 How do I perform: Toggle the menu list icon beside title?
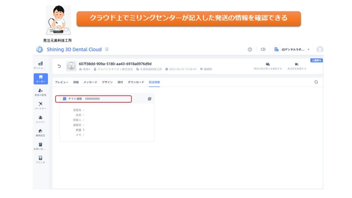tap(107, 49)
